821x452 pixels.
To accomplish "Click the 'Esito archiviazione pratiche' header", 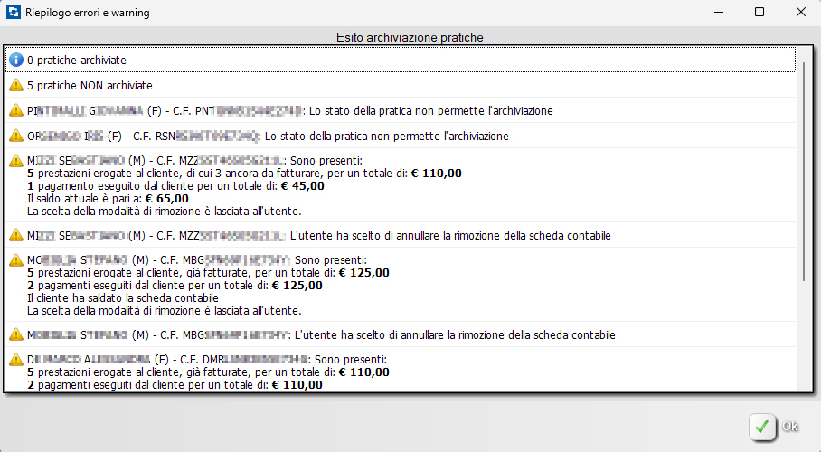I will 410,37.
